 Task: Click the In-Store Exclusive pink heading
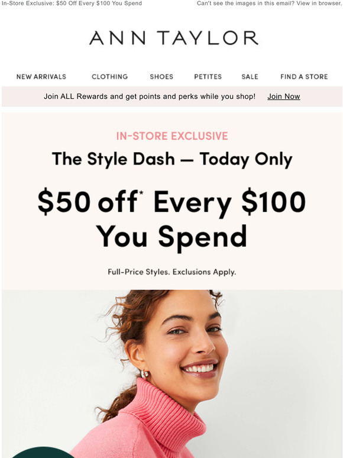tap(172, 136)
